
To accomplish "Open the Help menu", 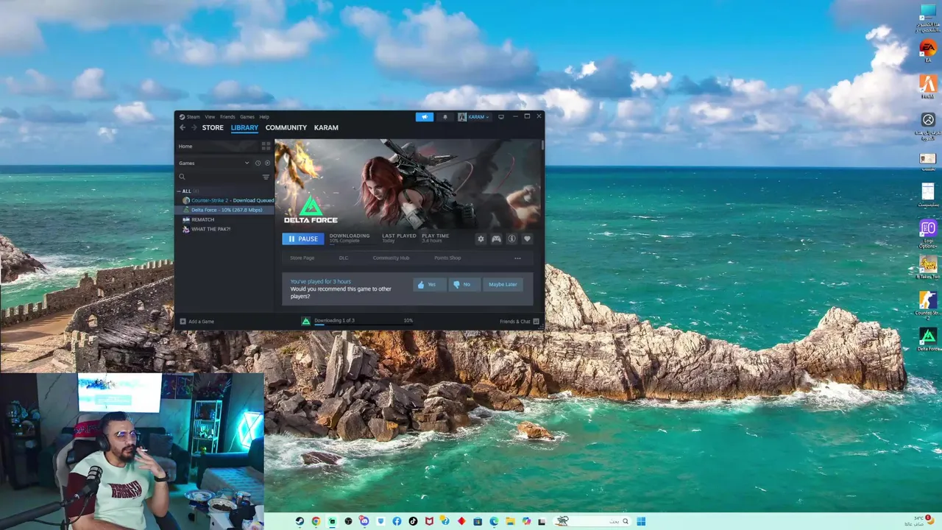I will (264, 116).
